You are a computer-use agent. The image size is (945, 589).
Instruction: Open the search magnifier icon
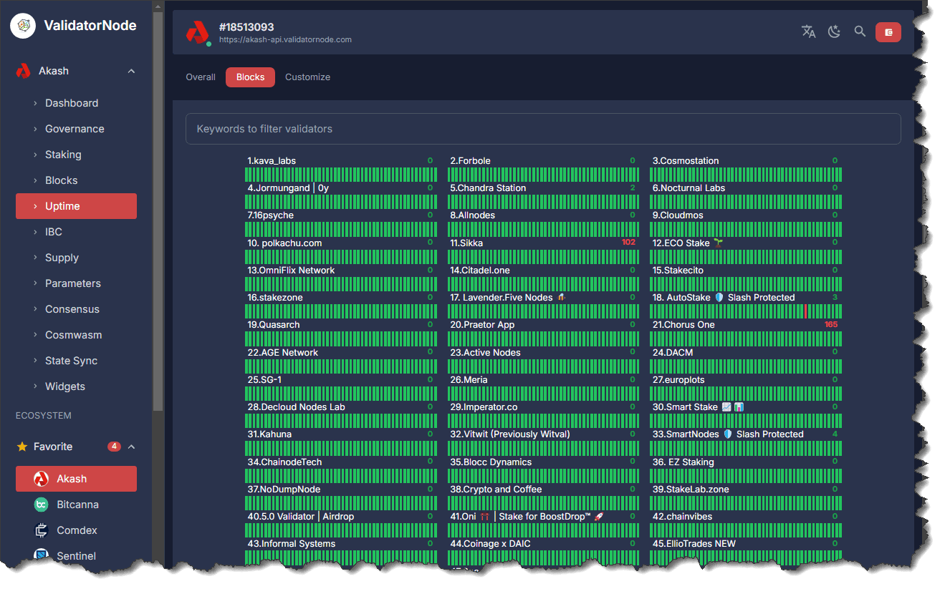tap(860, 31)
